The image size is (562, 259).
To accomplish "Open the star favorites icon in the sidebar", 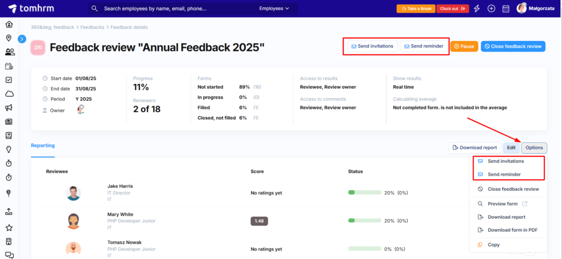I will tap(9, 228).
